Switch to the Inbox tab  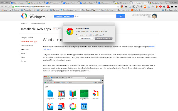[x=18, y=3]
